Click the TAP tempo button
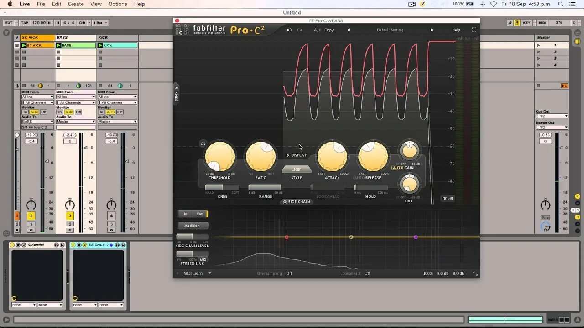The width and height of the screenshot is (584, 328). tap(25, 23)
